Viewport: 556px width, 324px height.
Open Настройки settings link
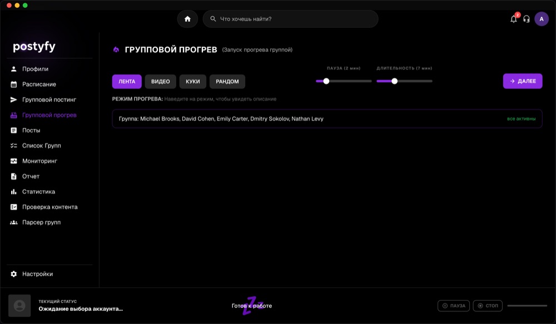point(38,274)
